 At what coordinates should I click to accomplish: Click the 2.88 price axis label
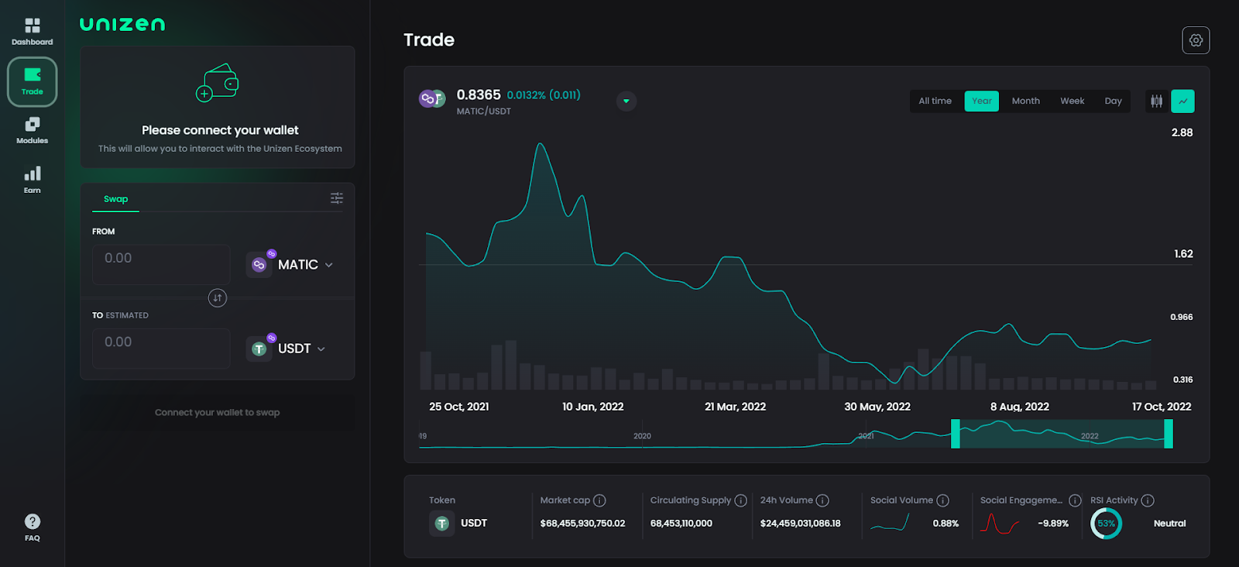coord(1182,132)
